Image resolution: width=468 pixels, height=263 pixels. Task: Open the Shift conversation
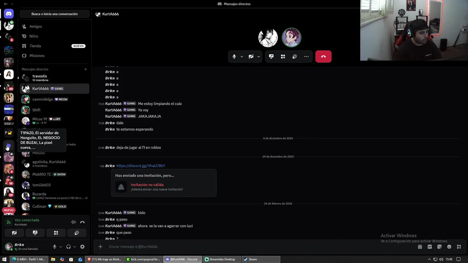tap(54, 110)
